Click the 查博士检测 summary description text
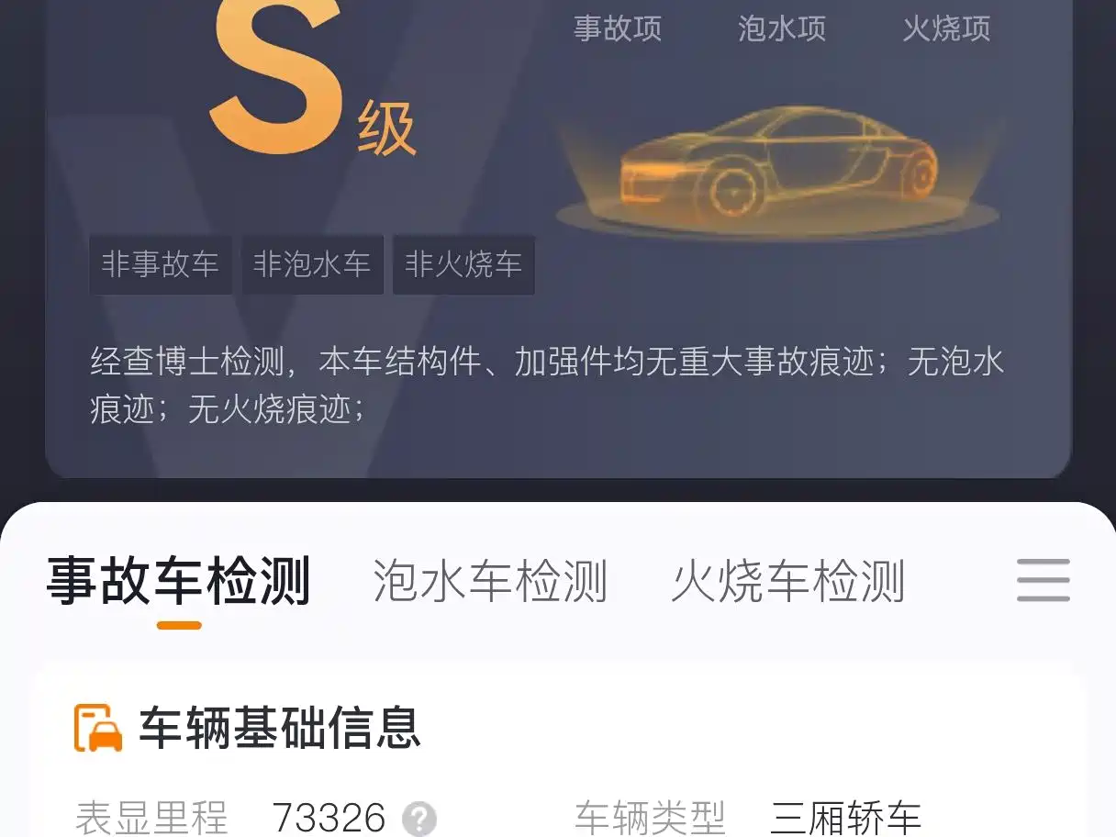 [548, 385]
